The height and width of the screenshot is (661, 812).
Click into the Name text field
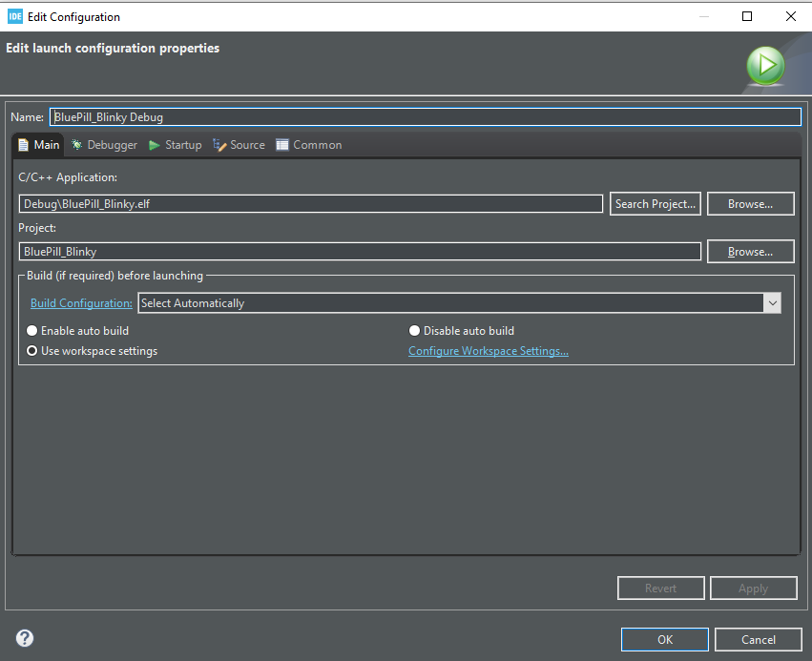(x=425, y=117)
